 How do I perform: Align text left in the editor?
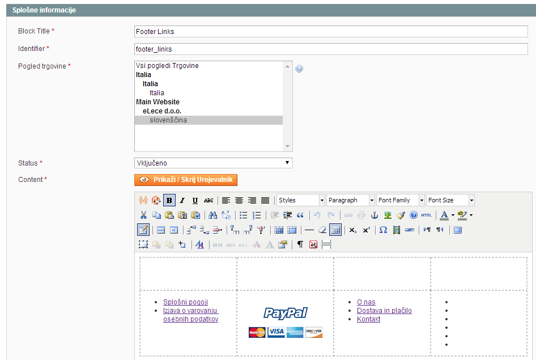click(x=226, y=200)
